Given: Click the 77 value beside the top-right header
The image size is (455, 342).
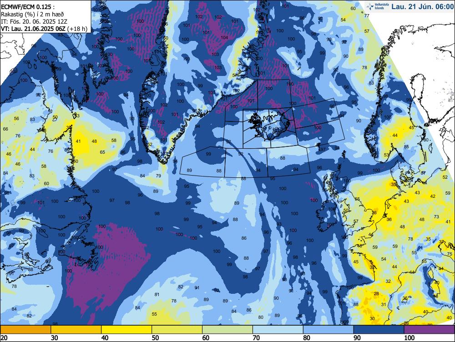Looking at the screenshot, I should 367,15.
